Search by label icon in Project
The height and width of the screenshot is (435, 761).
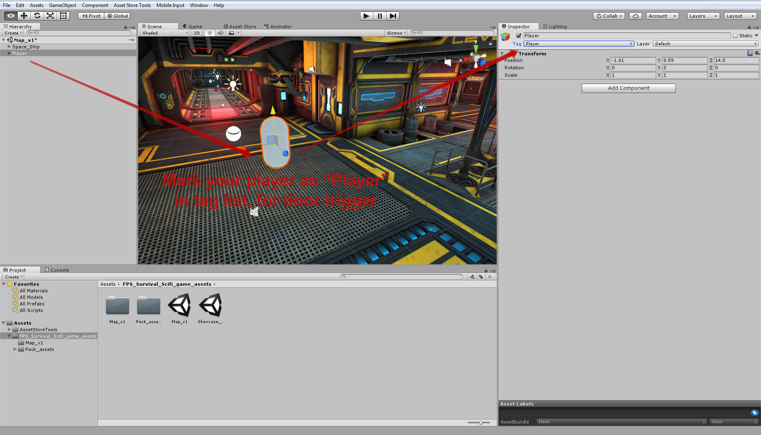[481, 277]
